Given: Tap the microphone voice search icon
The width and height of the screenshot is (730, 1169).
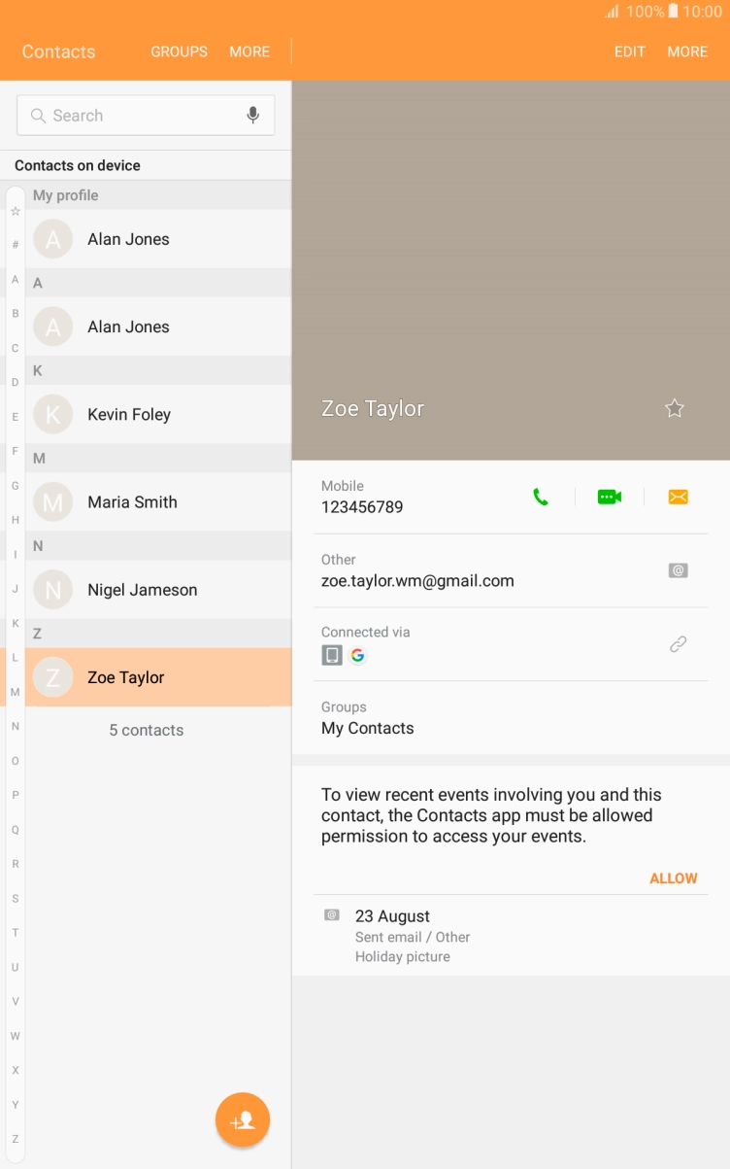Looking at the screenshot, I should [252, 116].
